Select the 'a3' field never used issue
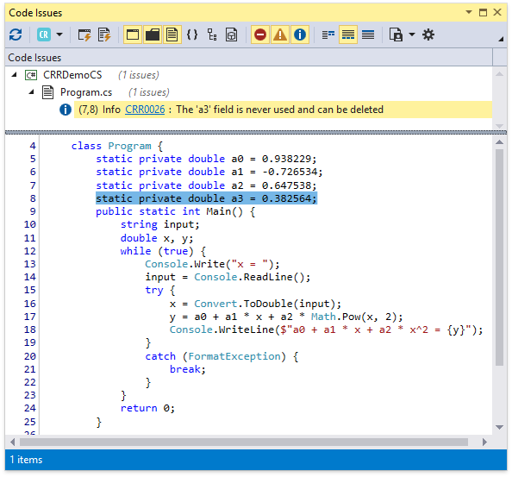The width and height of the screenshot is (512, 477). point(283,110)
